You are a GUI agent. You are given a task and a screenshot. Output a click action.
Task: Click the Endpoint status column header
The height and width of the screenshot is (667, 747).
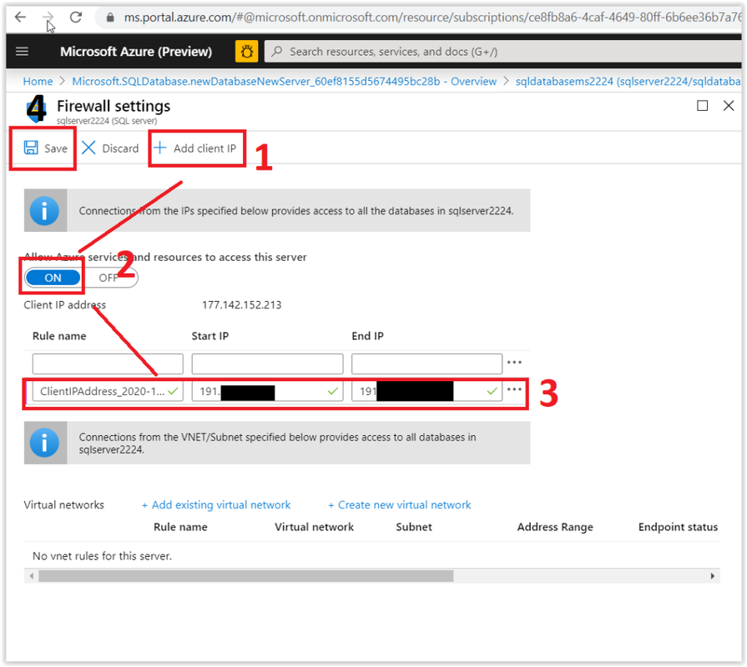tap(678, 527)
